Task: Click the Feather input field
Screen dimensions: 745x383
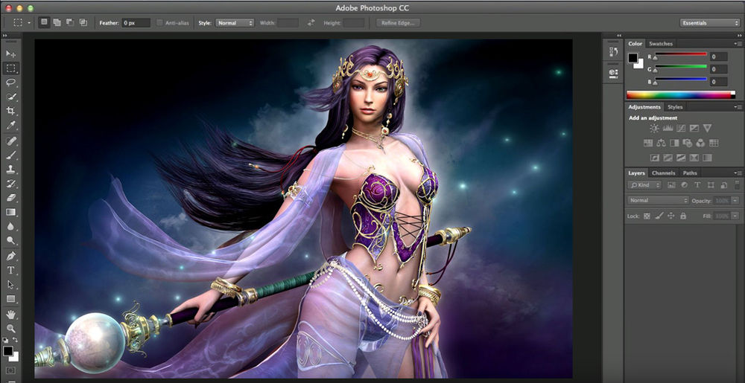Action: (136, 23)
